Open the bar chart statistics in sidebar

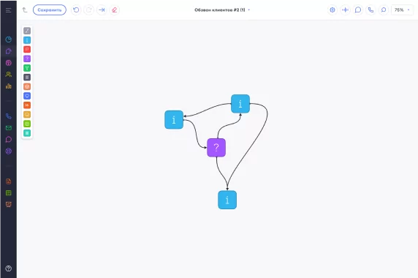point(9,86)
